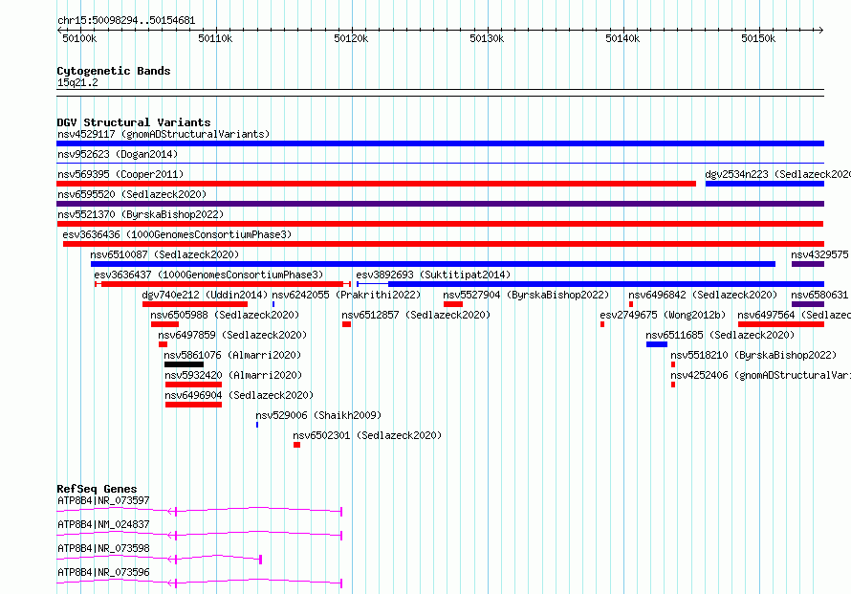Select the red nsv6497564 variant bar
851x594 pixels.
pos(781,324)
